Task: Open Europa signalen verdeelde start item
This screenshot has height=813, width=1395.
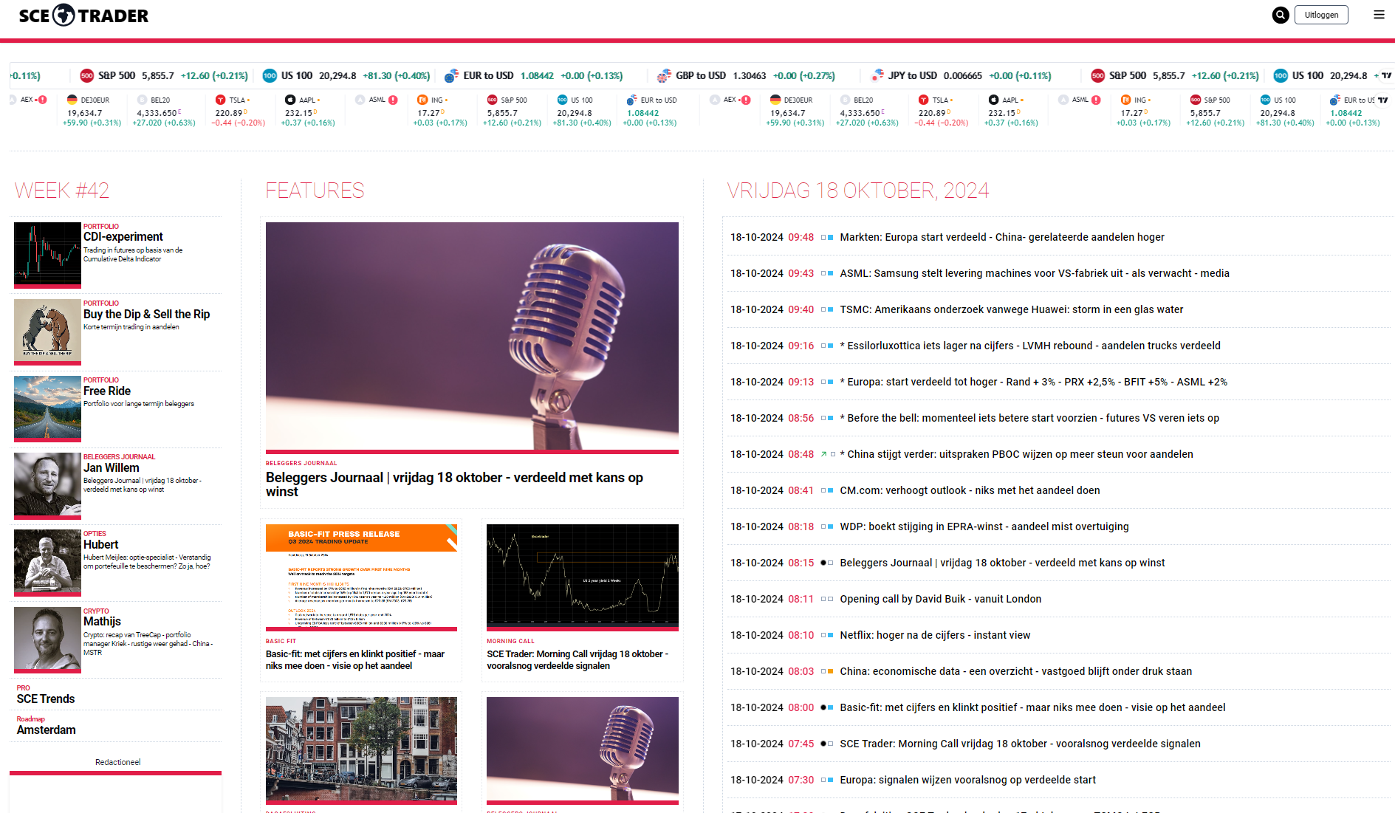Action: (x=967, y=780)
